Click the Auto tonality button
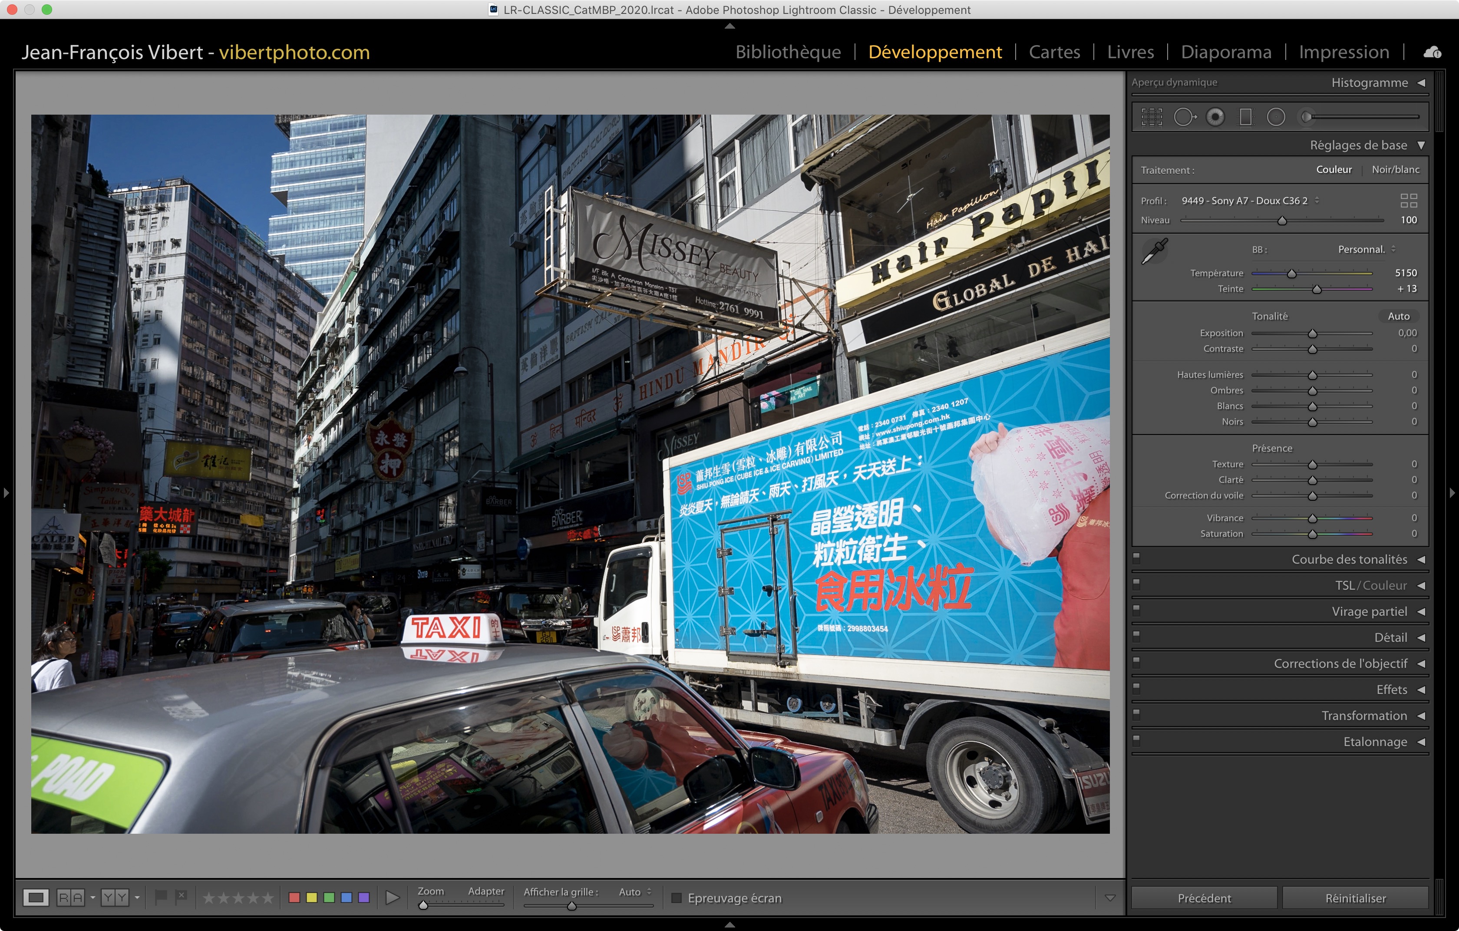This screenshot has width=1459, height=931. (1398, 316)
